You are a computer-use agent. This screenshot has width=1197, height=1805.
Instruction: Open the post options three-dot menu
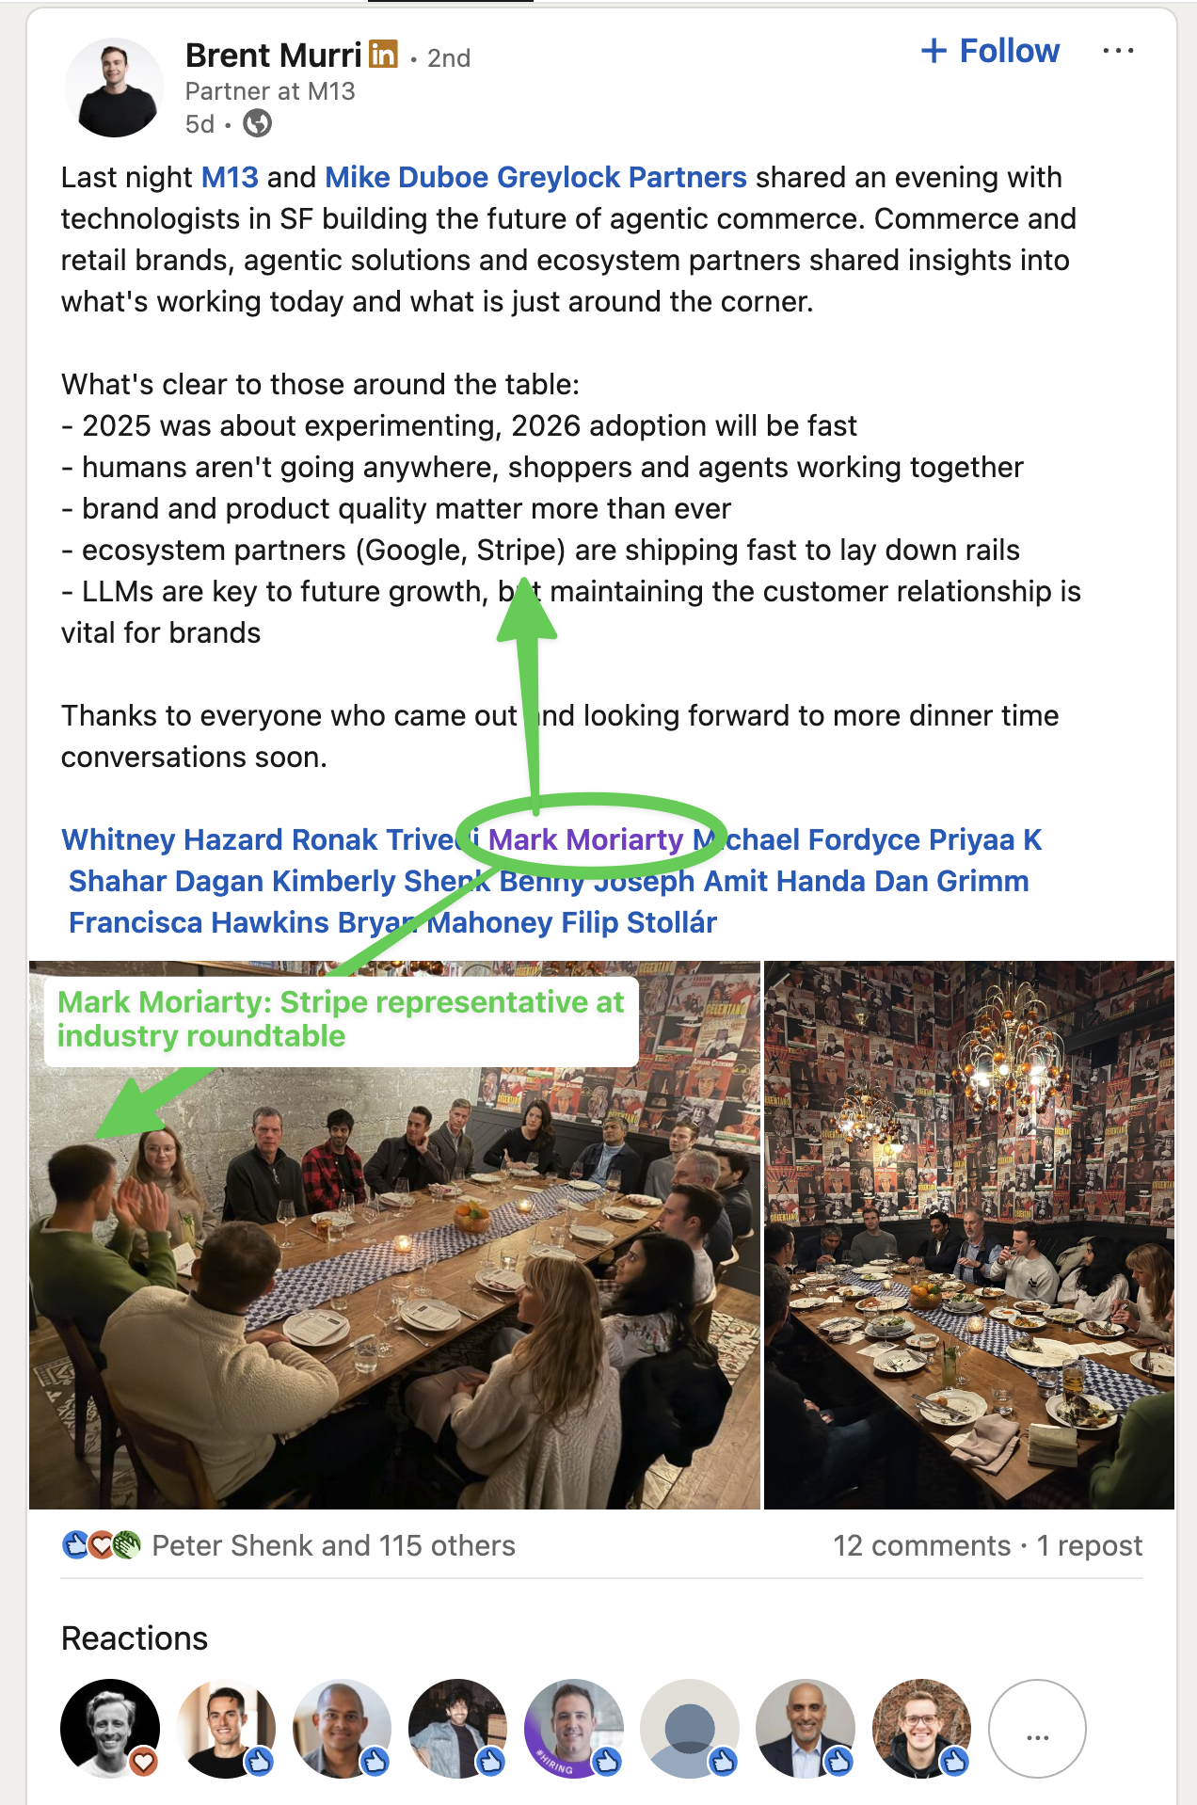(x=1118, y=51)
